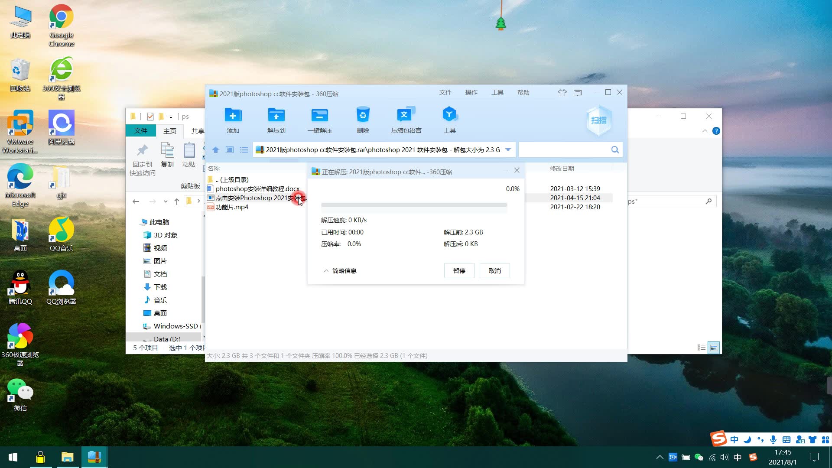Click the 删除 (Delete) icon in toolbar
Screen dimensions: 832x468
(x=362, y=120)
